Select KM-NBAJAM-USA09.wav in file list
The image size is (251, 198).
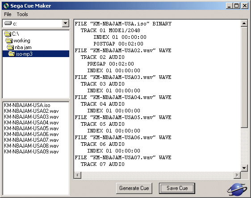(x=31, y=152)
